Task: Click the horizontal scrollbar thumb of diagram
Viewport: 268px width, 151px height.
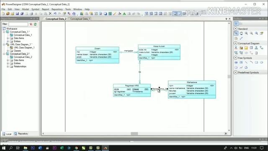Action: coord(134,133)
